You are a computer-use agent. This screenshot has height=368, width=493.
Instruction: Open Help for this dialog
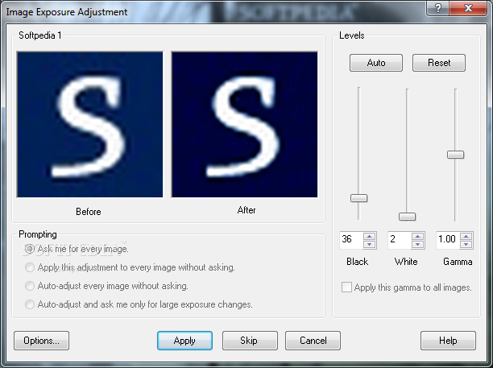click(x=448, y=341)
